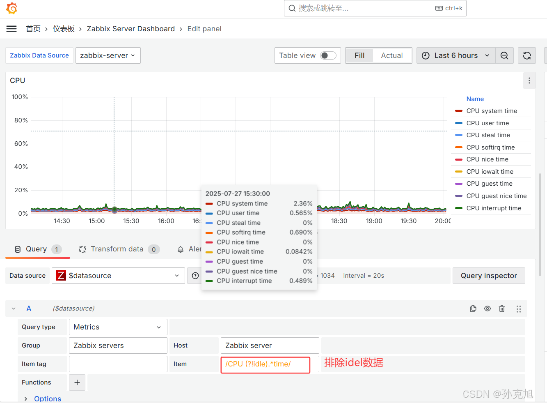Image resolution: width=547 pixels, height=403 pixels.
Task: Open the Alert tab with bell icon
Action: coord(189,249)
